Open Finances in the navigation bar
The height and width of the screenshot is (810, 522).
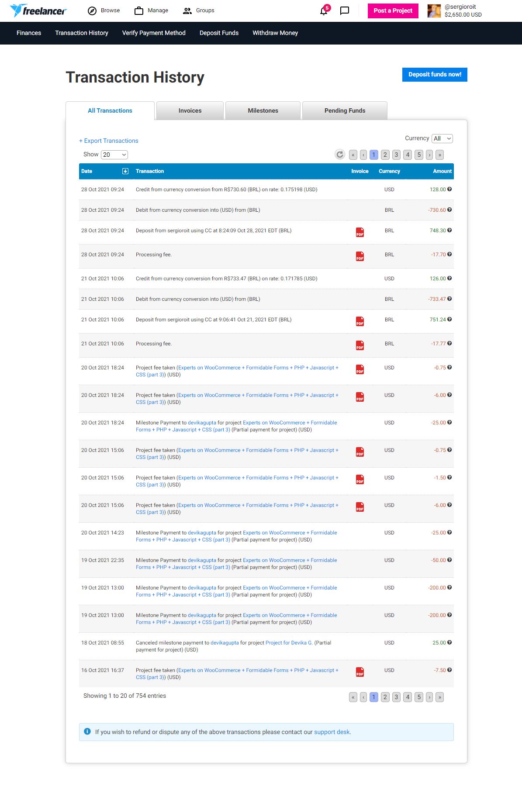coord(29,33)
